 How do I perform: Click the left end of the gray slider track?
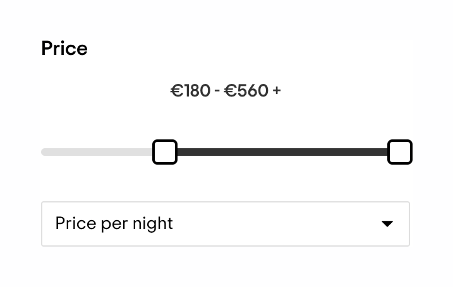pyautogui.click(x=45, y=152)
